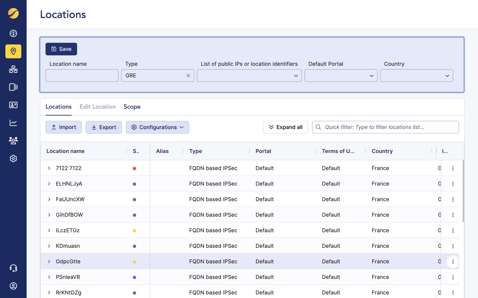
Task: Open the Configurations dropdown menu
Action: pyautogui.click(x=157, y=127)
